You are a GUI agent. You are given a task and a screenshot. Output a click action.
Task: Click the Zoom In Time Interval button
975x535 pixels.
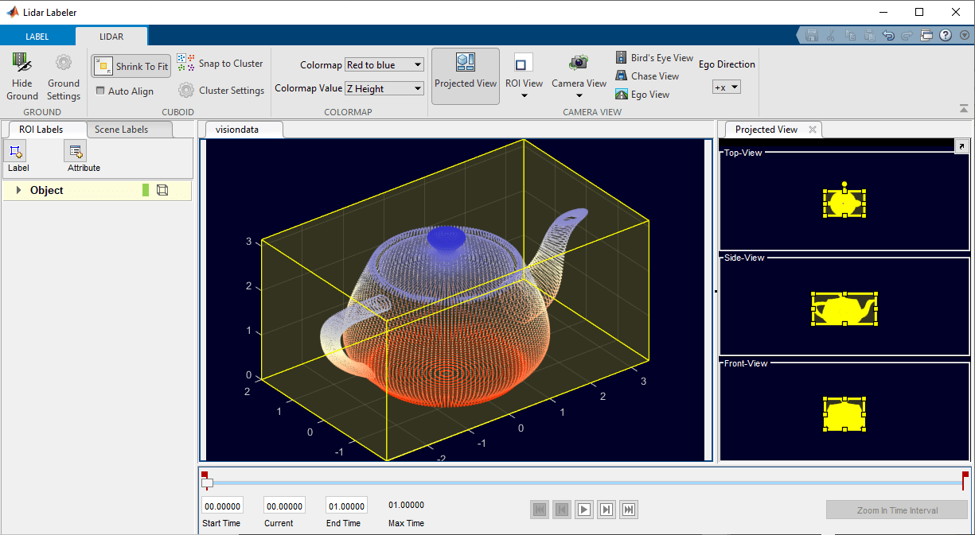pyautogui.click(x=896, y=510)
